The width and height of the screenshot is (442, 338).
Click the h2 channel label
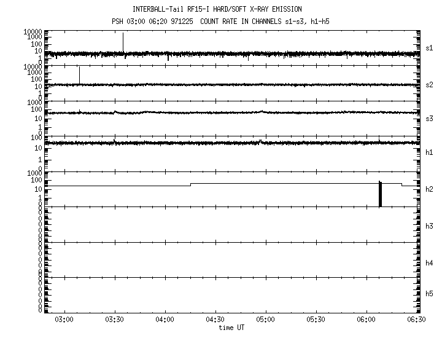[x=430, y=189]
